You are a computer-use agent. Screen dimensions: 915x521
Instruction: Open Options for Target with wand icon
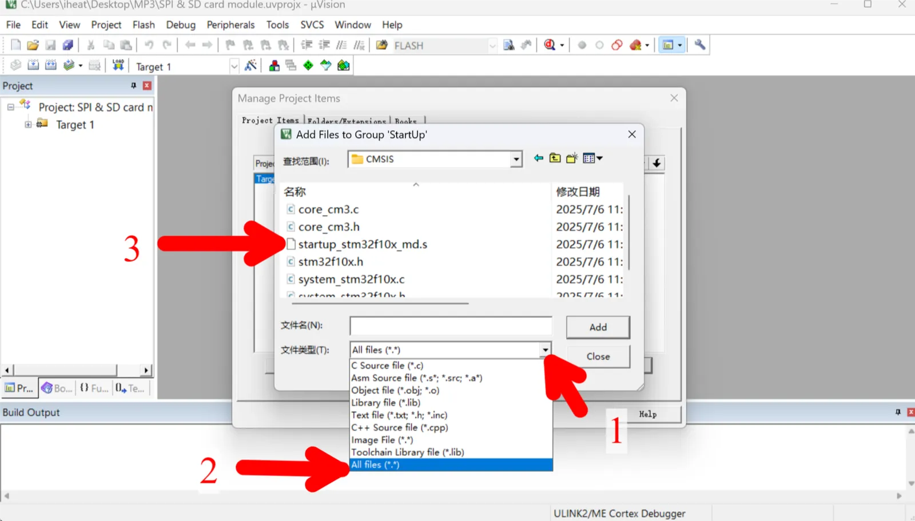250,65
